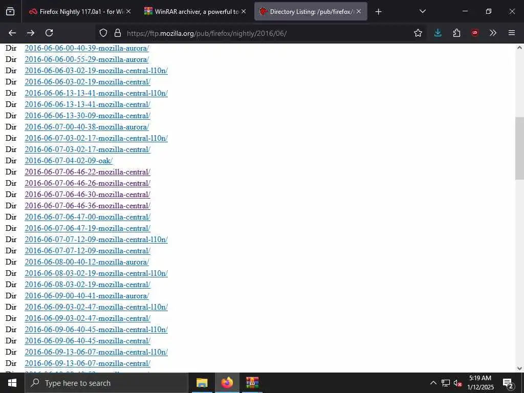Click Firefox icon in taskbar
The image size is (524, 393).
227,383
